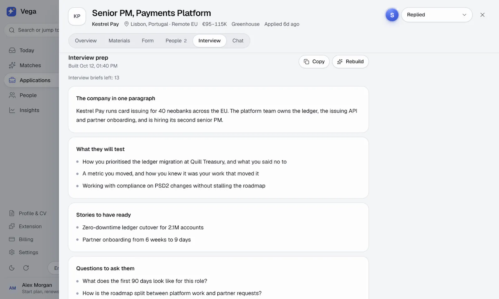
Task: Close the application detail panel
Action: [x=482, y=15]
